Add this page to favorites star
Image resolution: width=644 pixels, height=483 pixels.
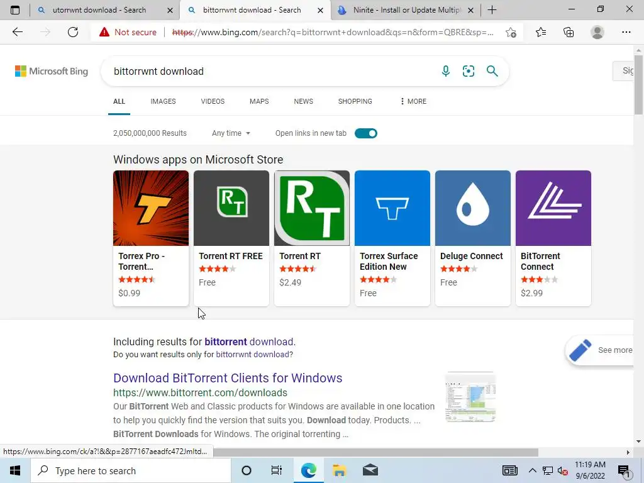pos(511,32)
